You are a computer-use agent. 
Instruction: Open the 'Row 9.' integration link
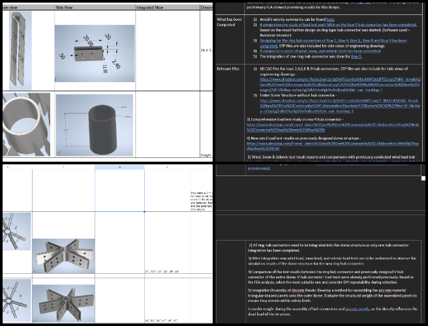pyautogui.click(x=356, y=57)
